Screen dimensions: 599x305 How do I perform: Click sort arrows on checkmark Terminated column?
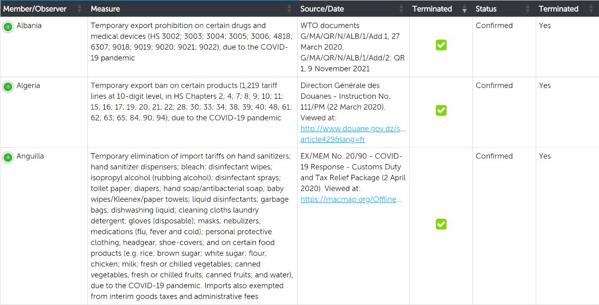pyautogui.click(x=465, y=9)
